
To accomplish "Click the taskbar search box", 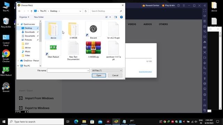I will 36,122.
